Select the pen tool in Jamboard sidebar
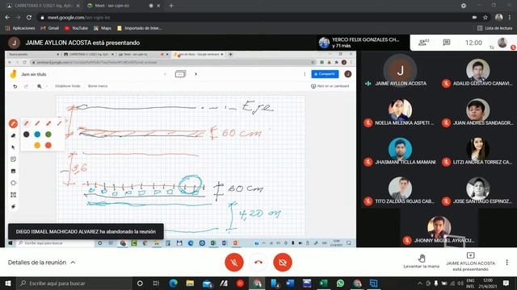The height and width of the screenshot is (290, 517). (13, 123)
